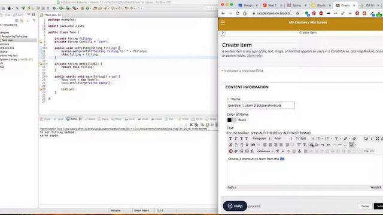Click the HTML code view button

click(366, 151)
